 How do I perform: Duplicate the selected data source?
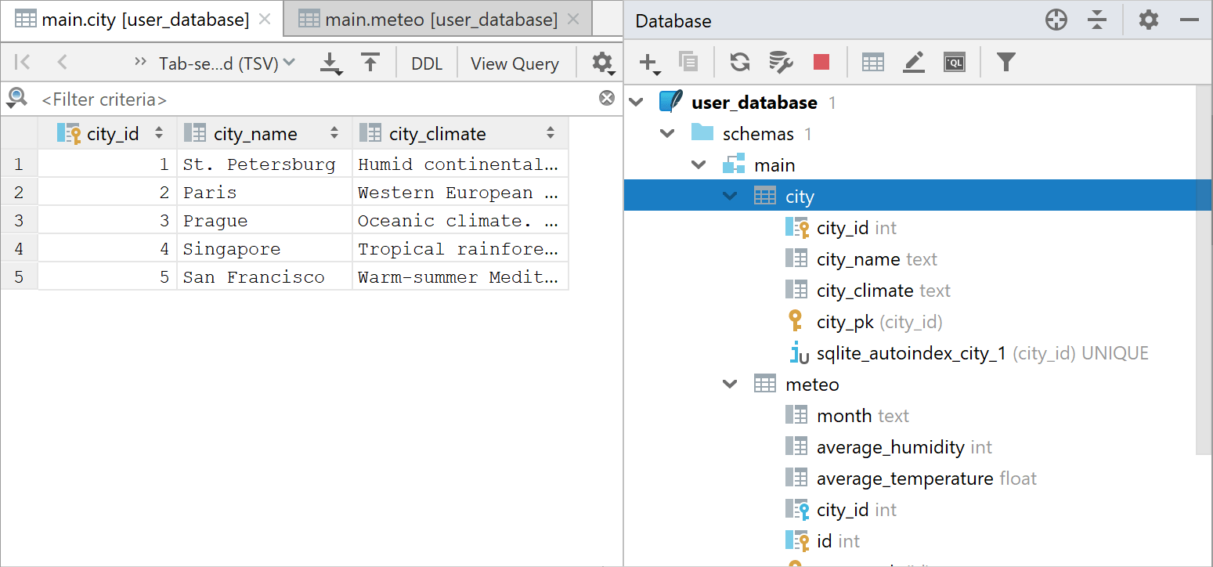pyautogui.click(x=688, y=62)
